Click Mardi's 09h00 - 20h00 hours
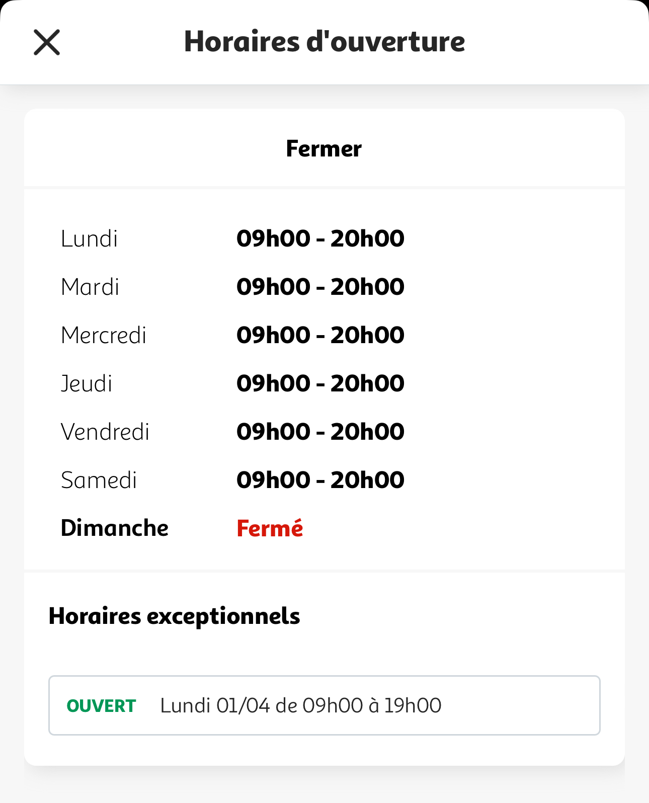The width and height of the screenshot is (649, 803). click(x=320, y=287)
